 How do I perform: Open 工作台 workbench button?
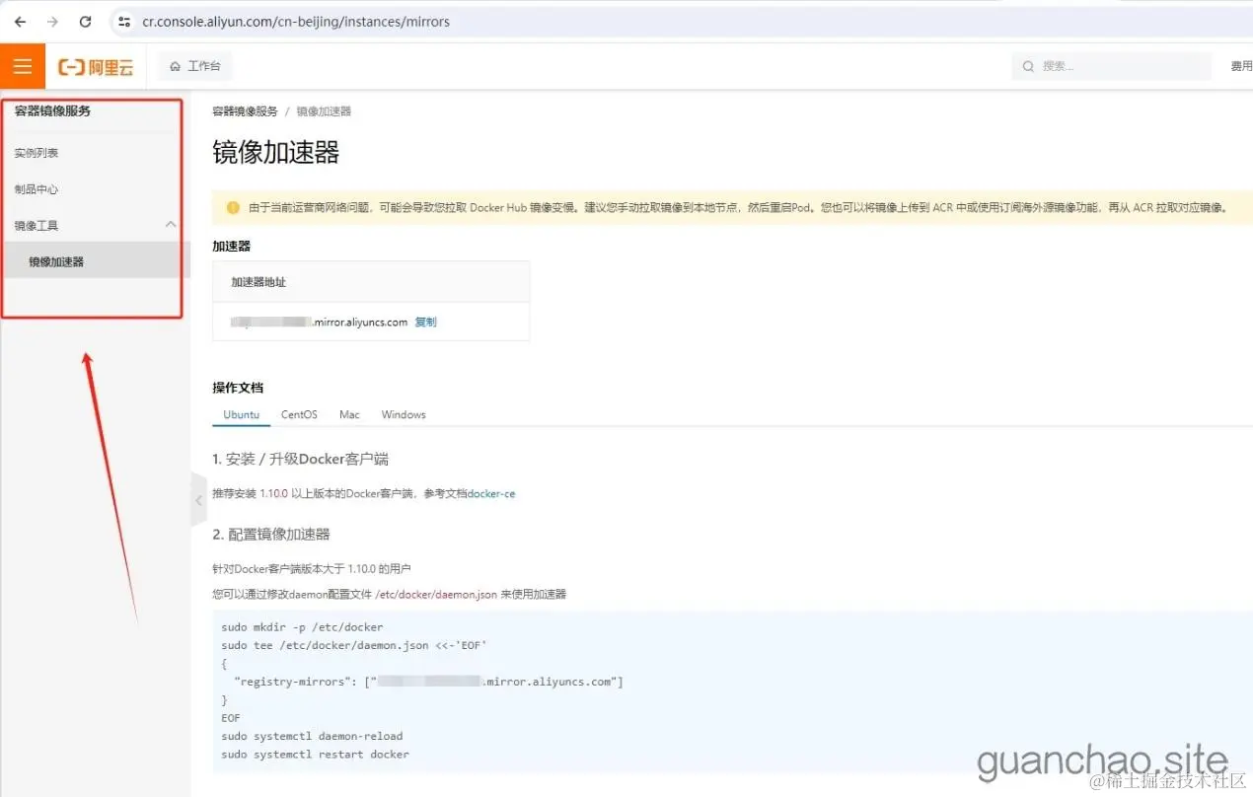(195, 66)
